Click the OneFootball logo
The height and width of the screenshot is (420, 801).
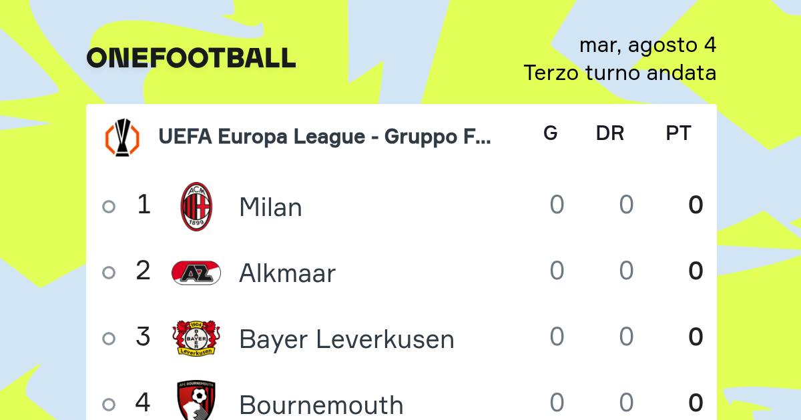(x=191, y=58)
